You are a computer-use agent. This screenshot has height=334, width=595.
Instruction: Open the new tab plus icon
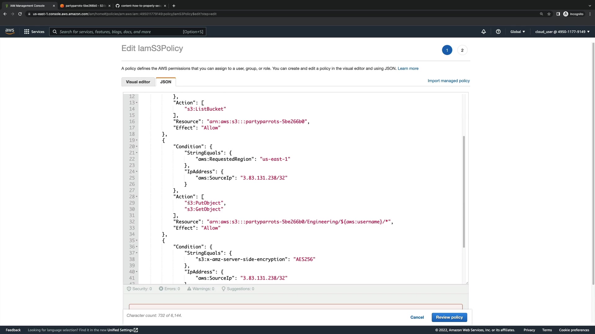174,6
